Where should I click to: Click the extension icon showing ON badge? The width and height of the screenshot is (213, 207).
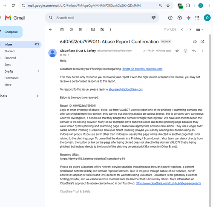(180, 6)
